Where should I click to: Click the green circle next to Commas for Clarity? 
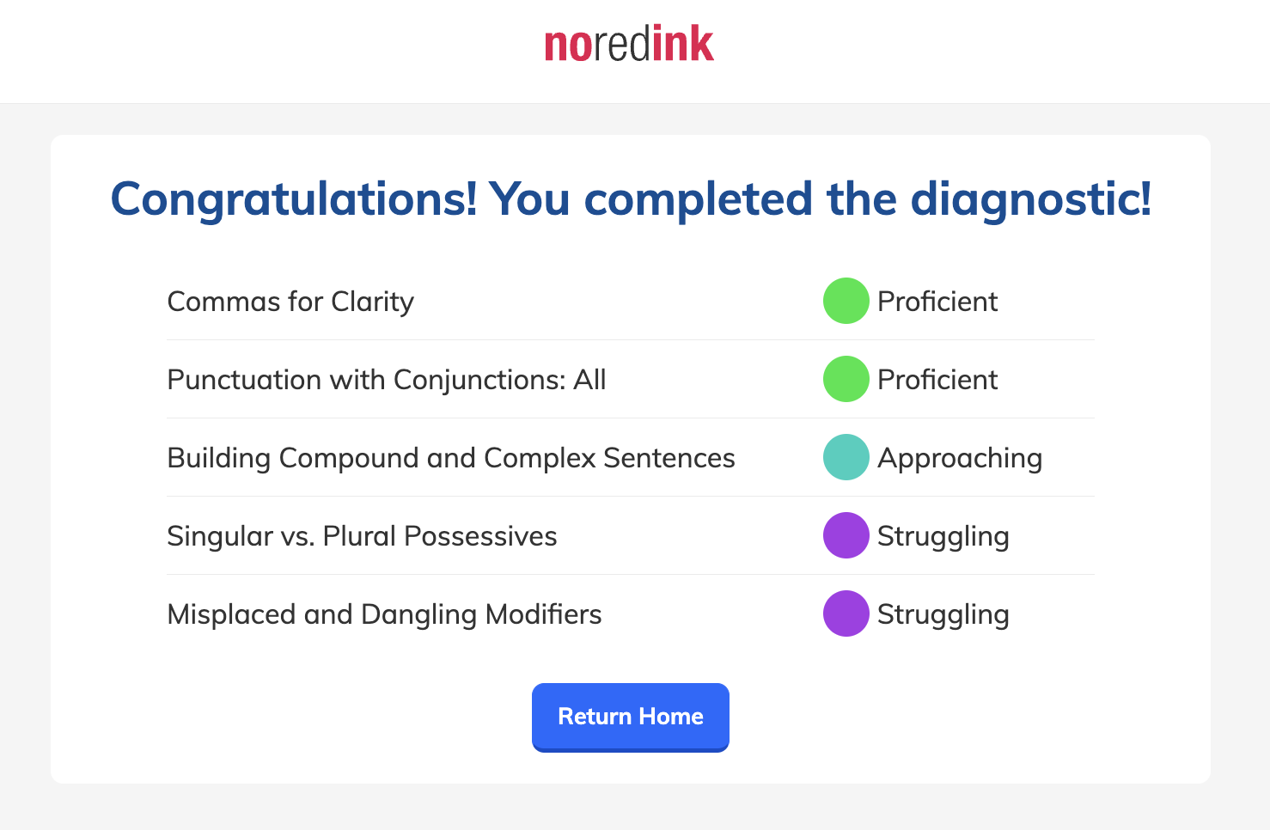click(846, 301)
